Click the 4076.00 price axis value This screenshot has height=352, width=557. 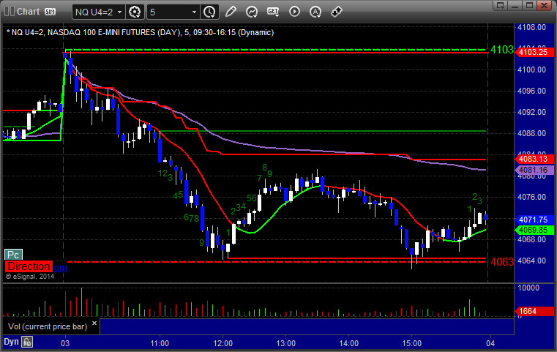[532, 197]
